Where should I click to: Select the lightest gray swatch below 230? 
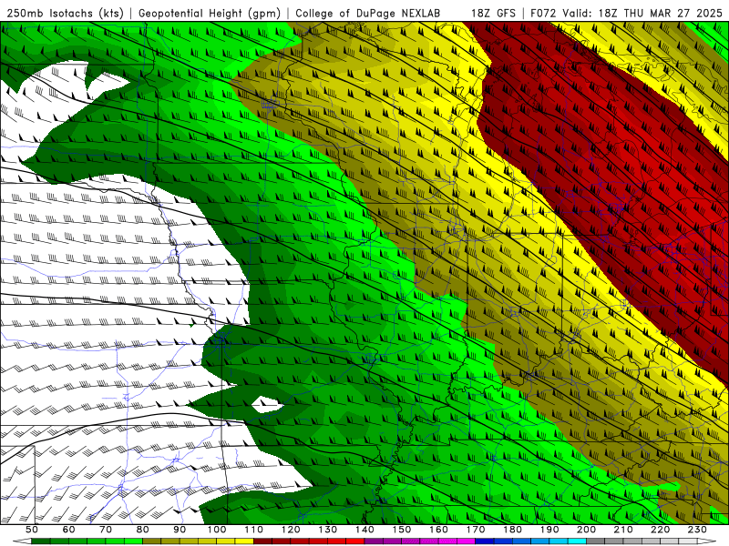(688, 541)
